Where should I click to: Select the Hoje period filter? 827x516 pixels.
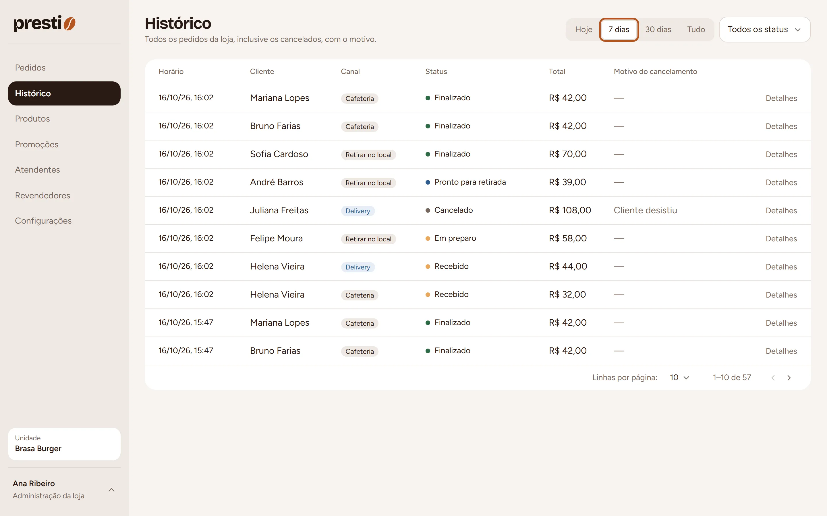583,29
